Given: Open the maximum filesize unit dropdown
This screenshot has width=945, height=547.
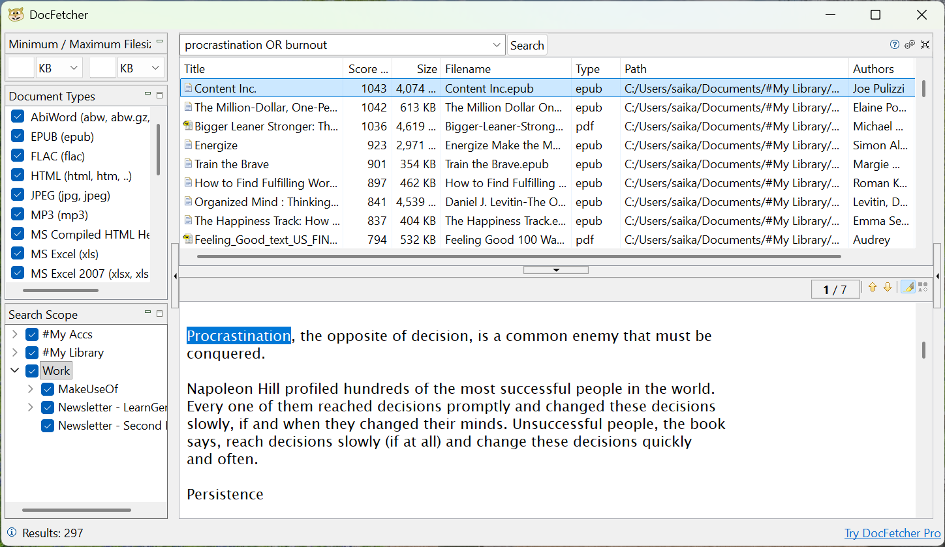Looking at the screenshot, I should [x=142, y=68].
